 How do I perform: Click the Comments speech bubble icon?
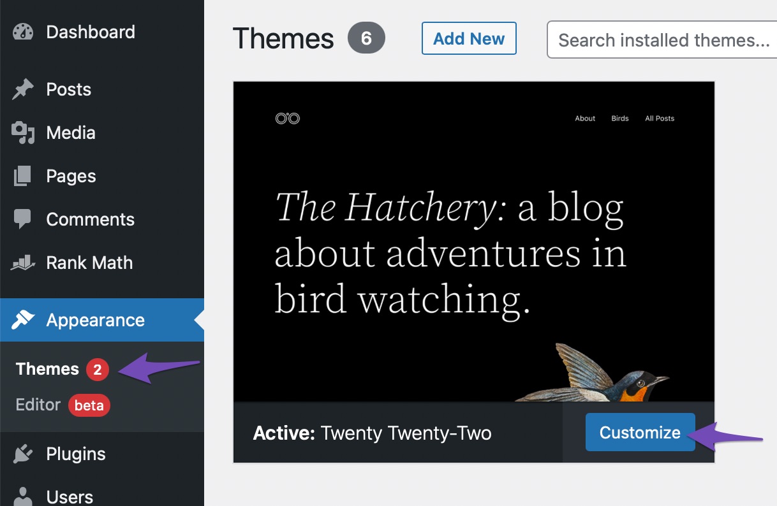(23, 220)
